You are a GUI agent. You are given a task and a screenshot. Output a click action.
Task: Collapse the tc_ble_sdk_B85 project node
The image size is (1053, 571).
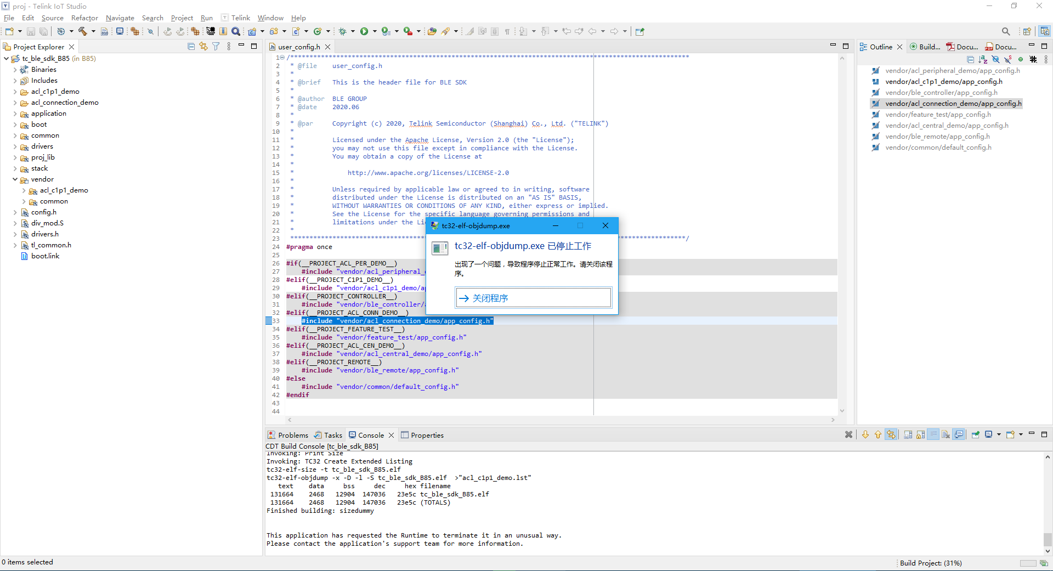(6, 59)
